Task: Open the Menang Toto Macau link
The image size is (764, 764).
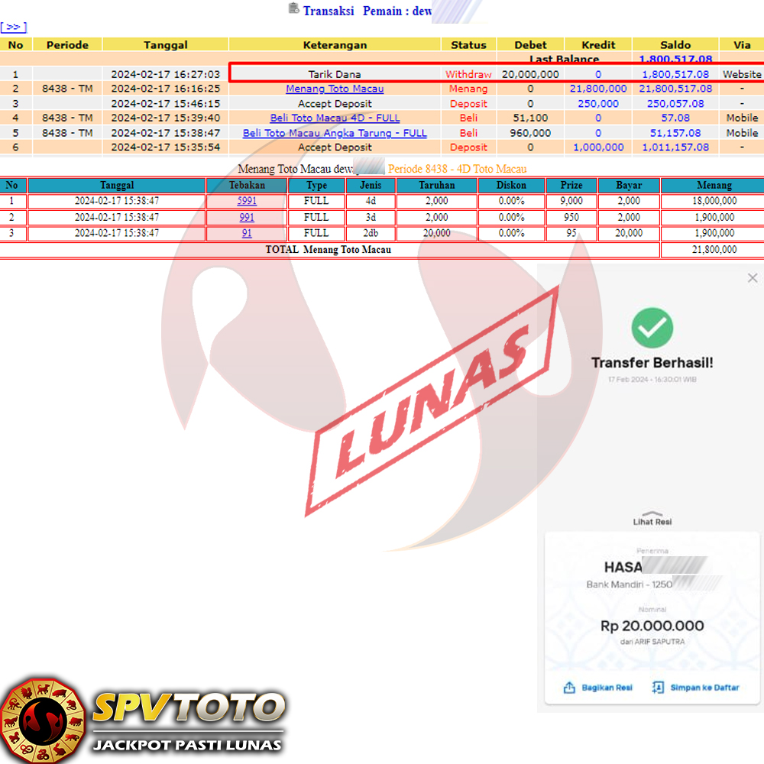Action: coord(335,89)
